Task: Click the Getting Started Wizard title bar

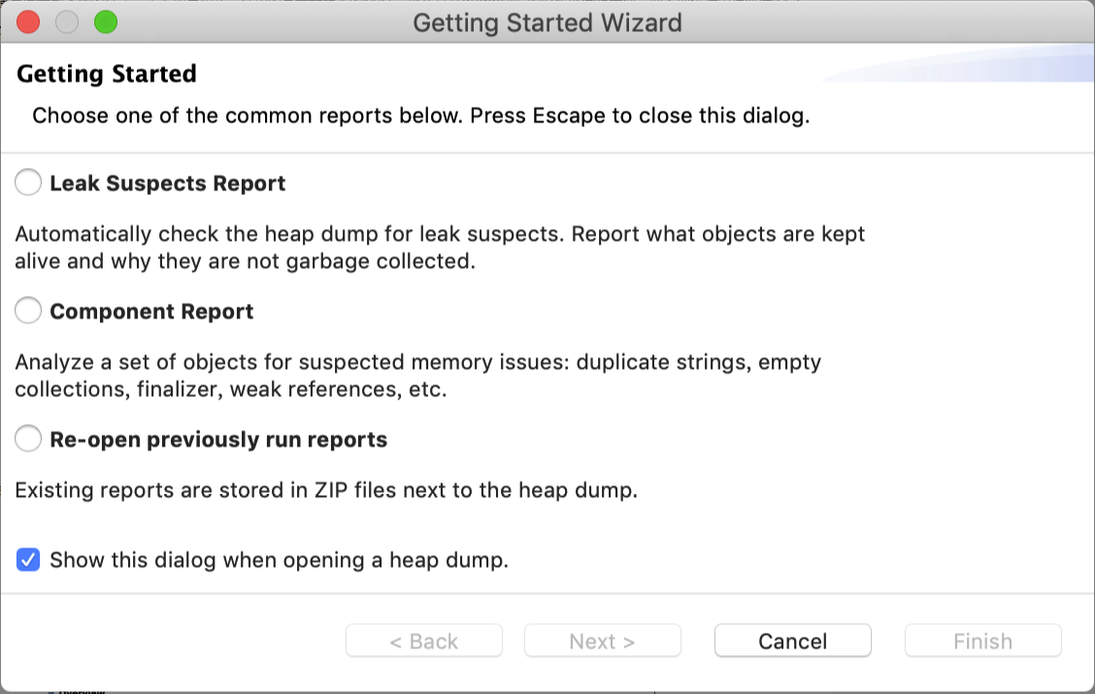Action: coord(547,21)
